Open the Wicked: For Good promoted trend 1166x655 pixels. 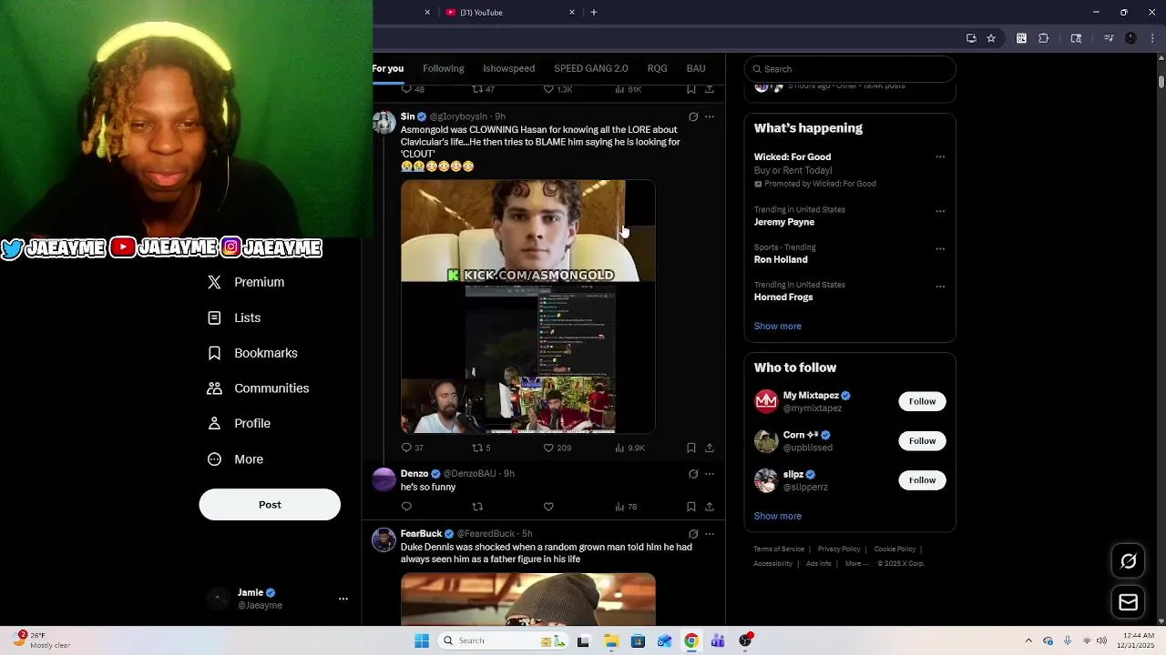tap(850, 170)
